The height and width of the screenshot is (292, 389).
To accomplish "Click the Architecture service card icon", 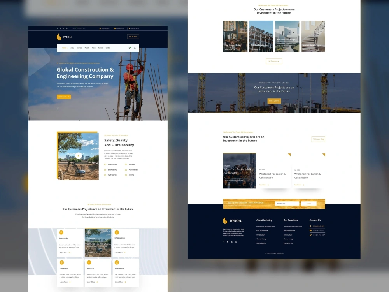I will point(117,262).
